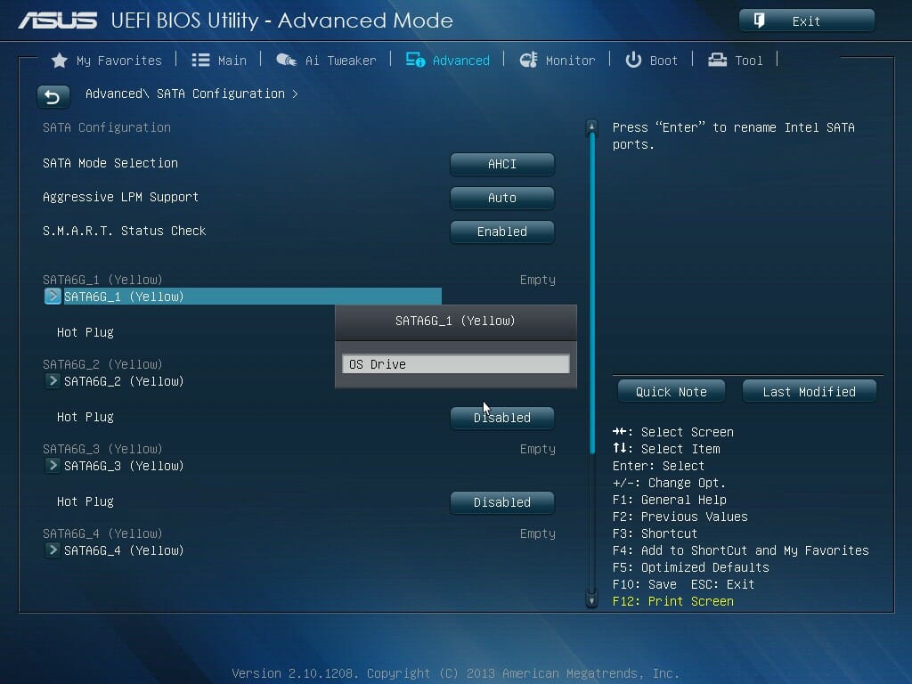Click the ASUS logo
The height and width of the screenshot is (684, 912).
coord(58,21)
